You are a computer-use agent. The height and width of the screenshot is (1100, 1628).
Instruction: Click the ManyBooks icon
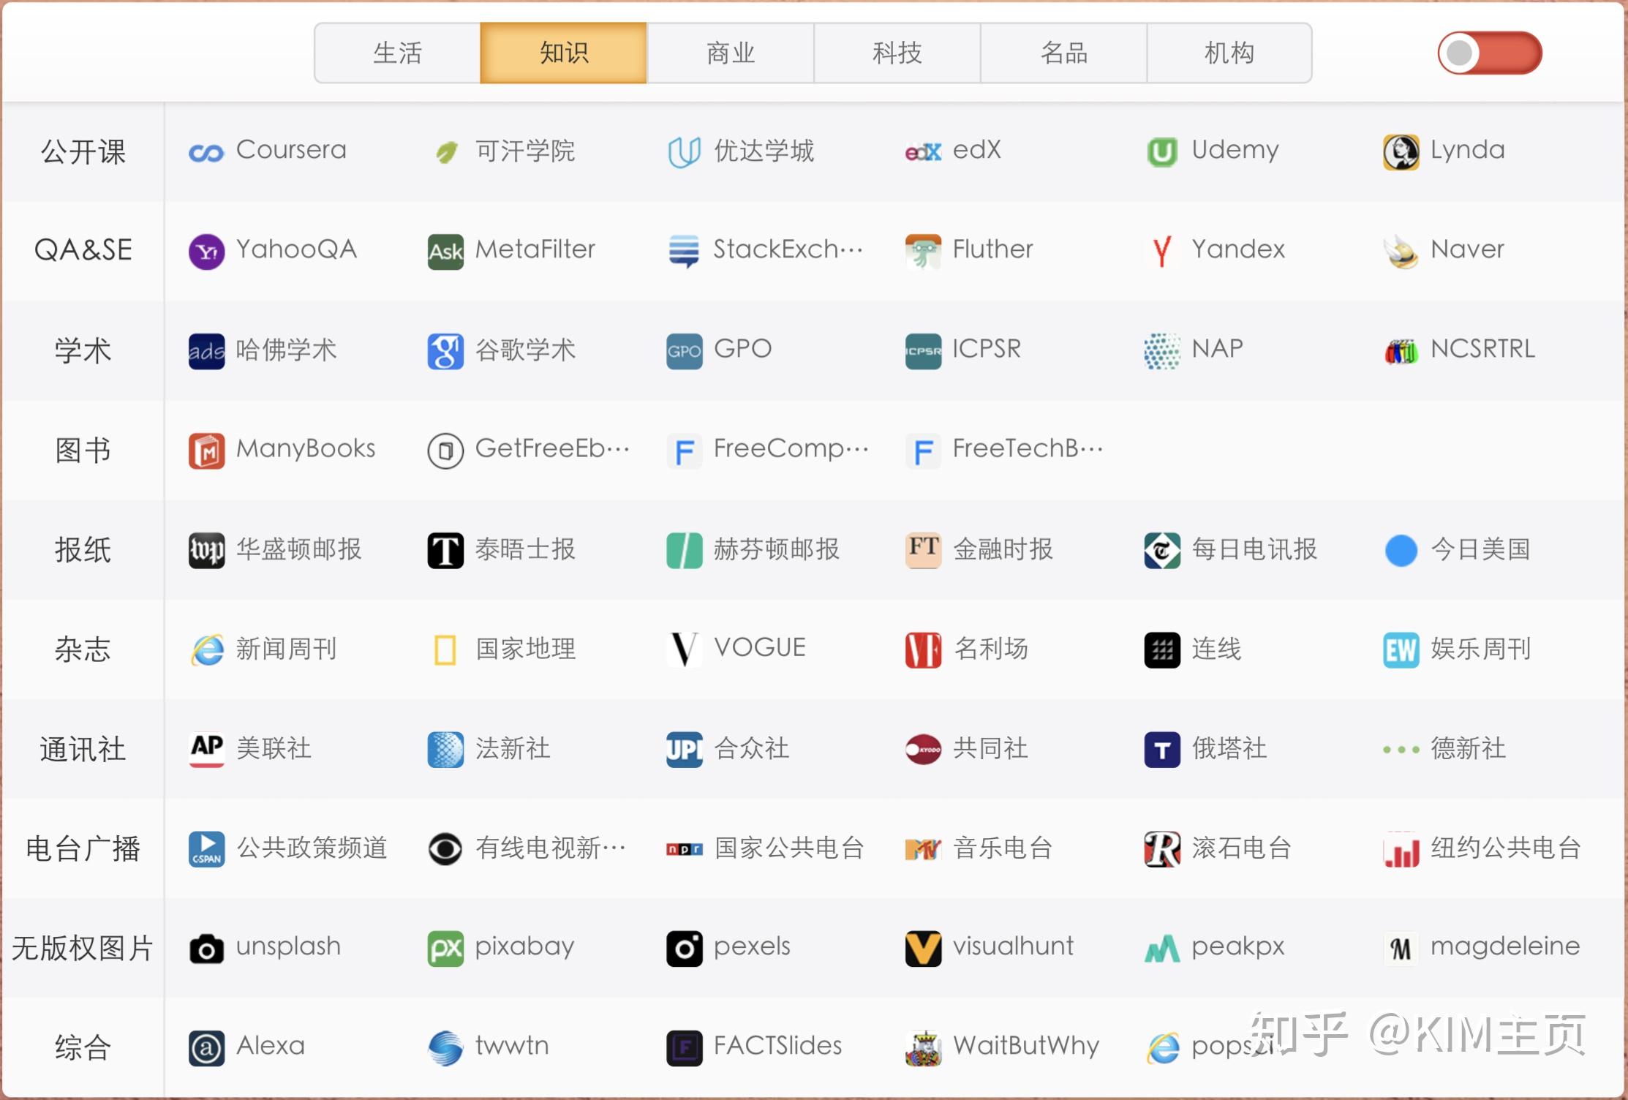pyautogui.click(x=206, y=451)
